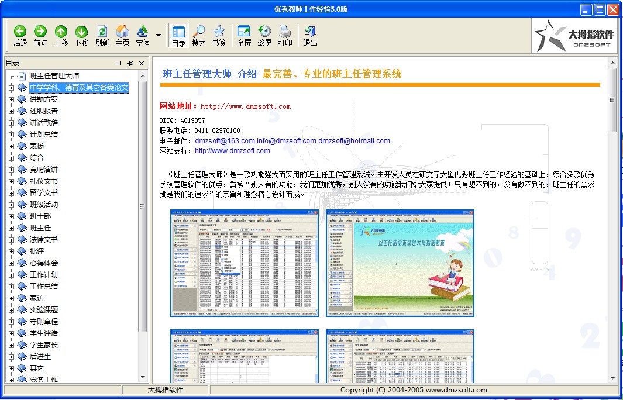Toggle 全屏 (Fullscreen) mode
Image resolution: width=623 pixels, height=400 pixels.
point(243,35)
